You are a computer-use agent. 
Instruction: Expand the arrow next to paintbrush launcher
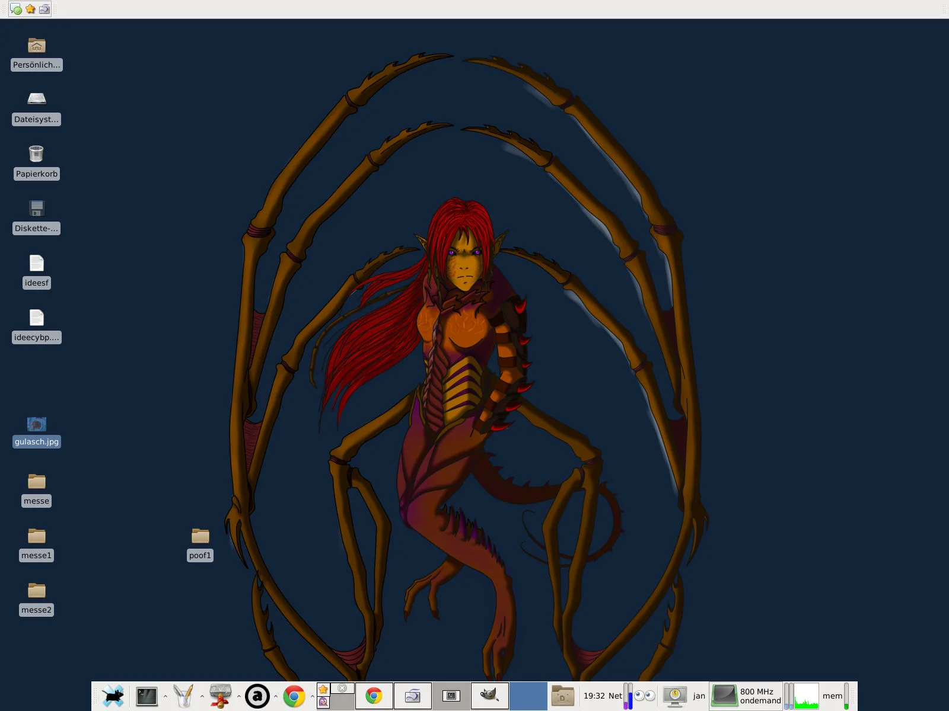coord(202,696)
